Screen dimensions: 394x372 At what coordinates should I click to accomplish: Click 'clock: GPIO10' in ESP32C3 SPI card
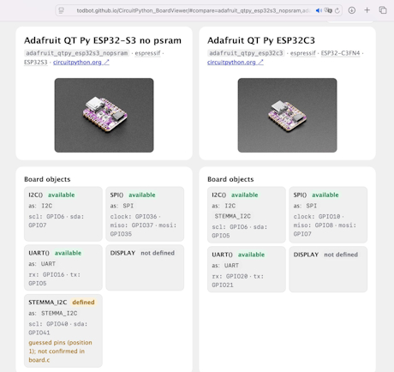[x=317, y=217]
